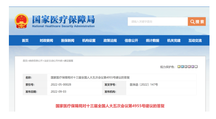Select the blue eye-protection color swatch
The width and height of the screenshot is (216, 119).
[182, 67]
